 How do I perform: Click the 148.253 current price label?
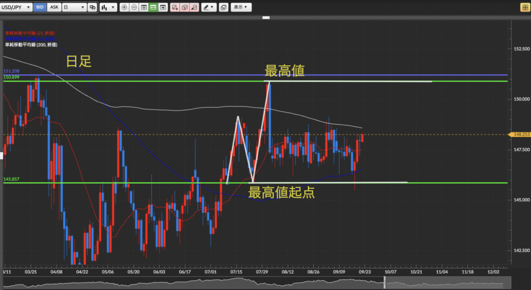point(520,135)
